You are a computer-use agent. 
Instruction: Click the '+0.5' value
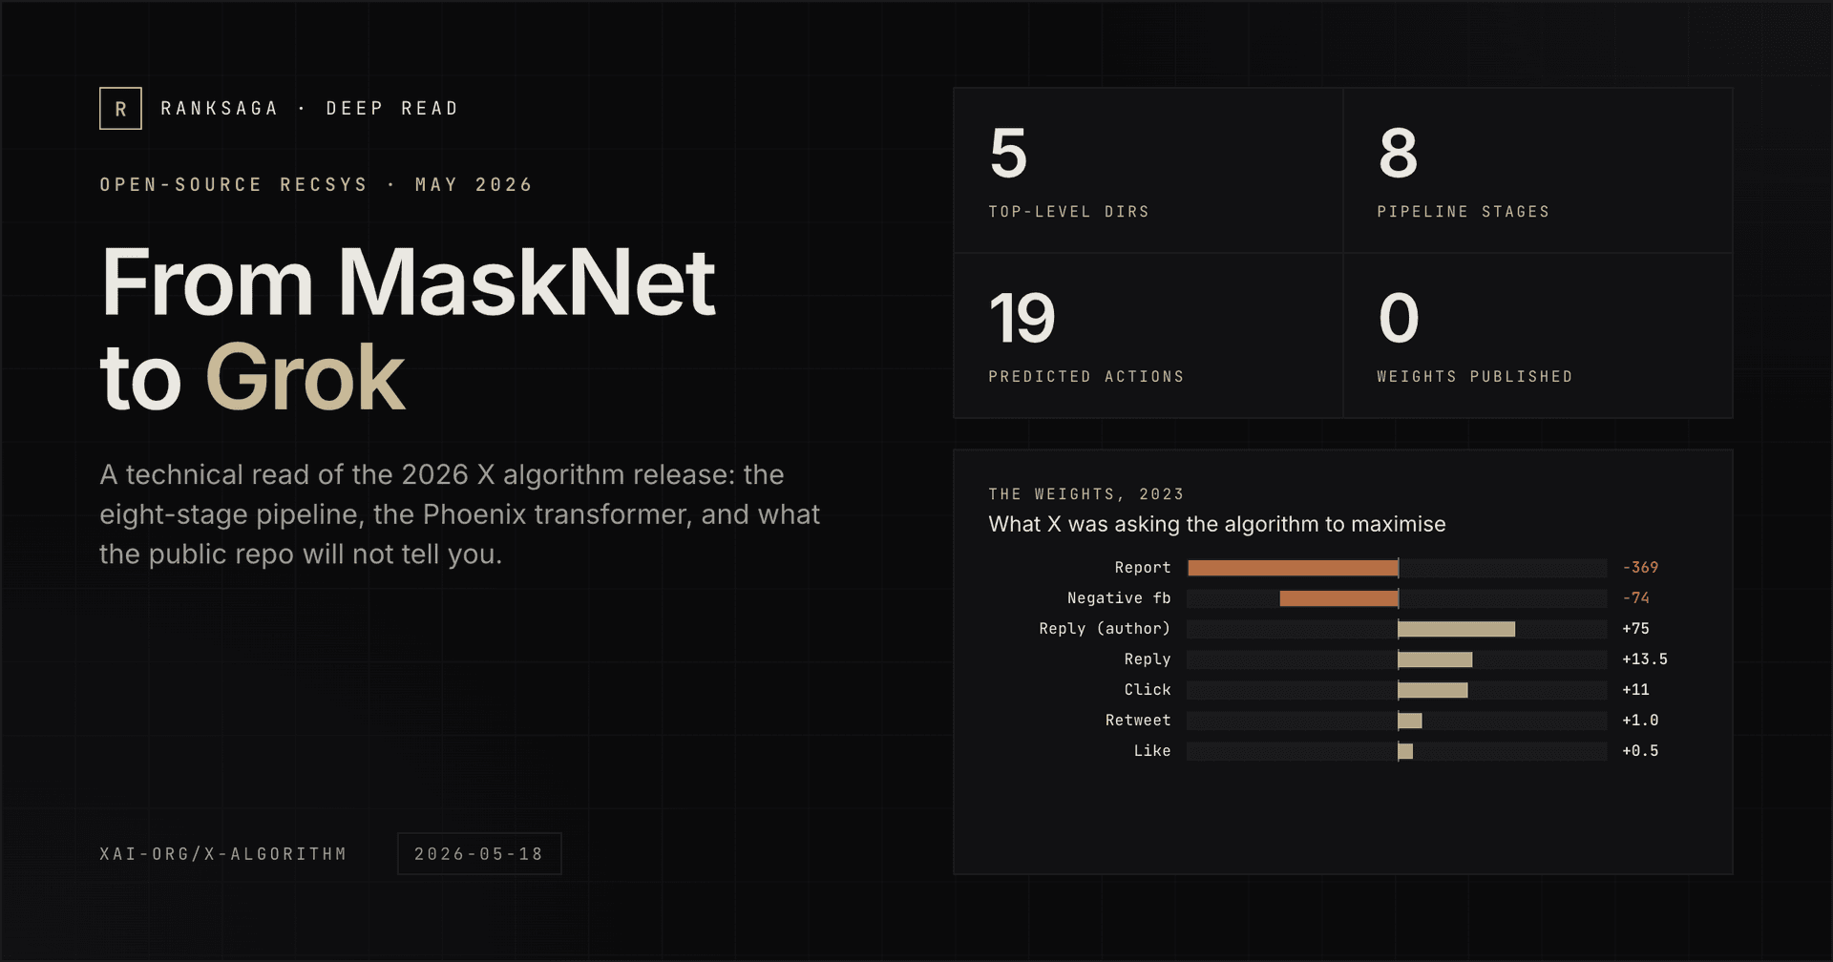pos(1640,751)
